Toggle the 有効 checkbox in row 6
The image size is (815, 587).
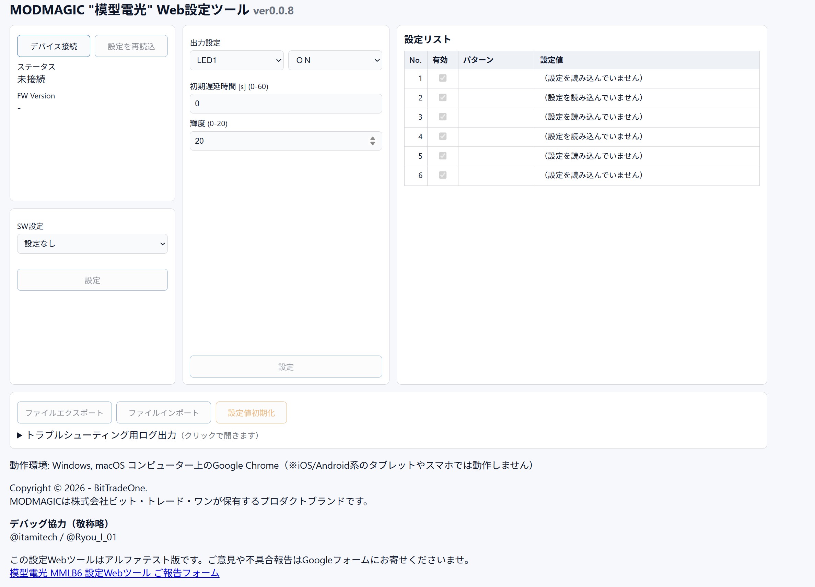click(443, 175)
